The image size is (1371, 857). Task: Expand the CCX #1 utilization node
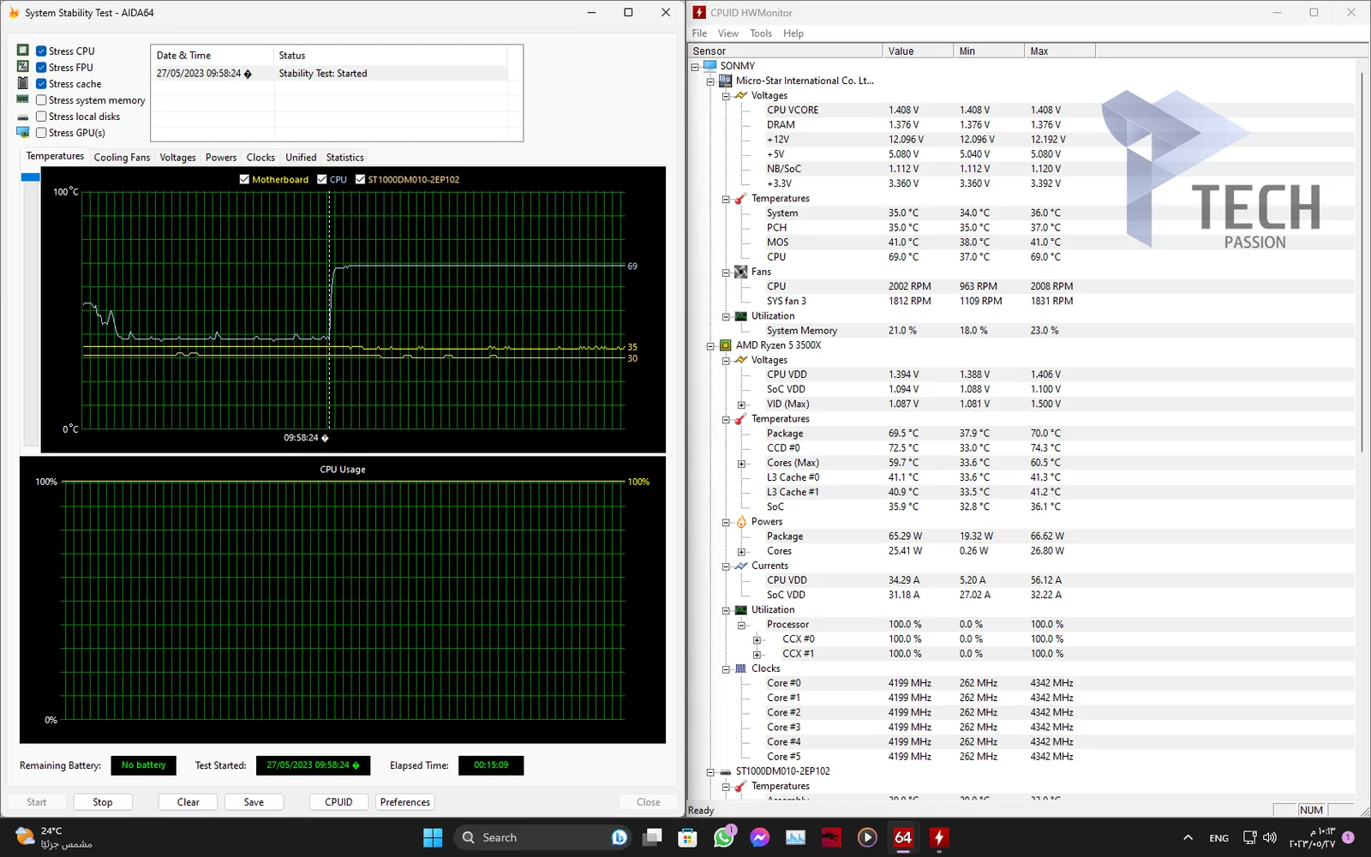pos(757,654)
